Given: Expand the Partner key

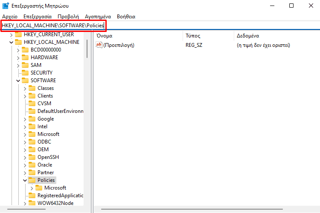Looking at the screenshot, I should tap(25, 173).
